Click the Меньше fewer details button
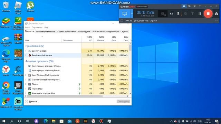 coord(31,101)
